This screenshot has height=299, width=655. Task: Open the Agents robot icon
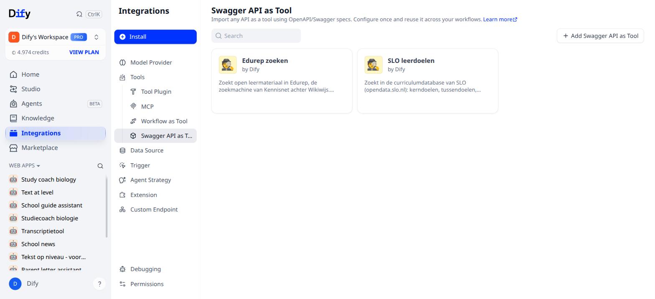pos(13,104)
